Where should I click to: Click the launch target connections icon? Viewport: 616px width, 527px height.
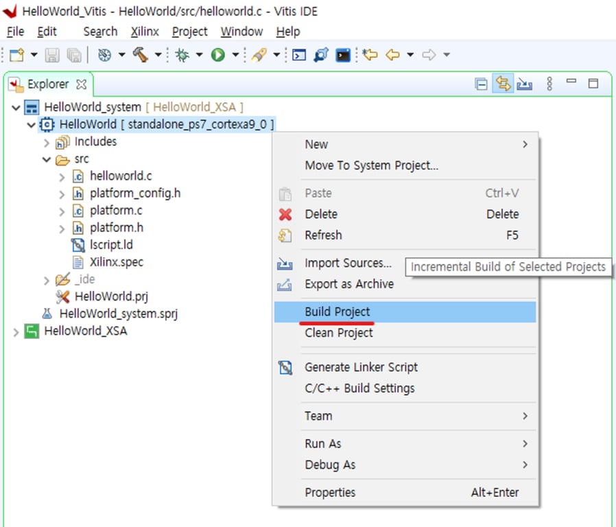tap(259, 55)
